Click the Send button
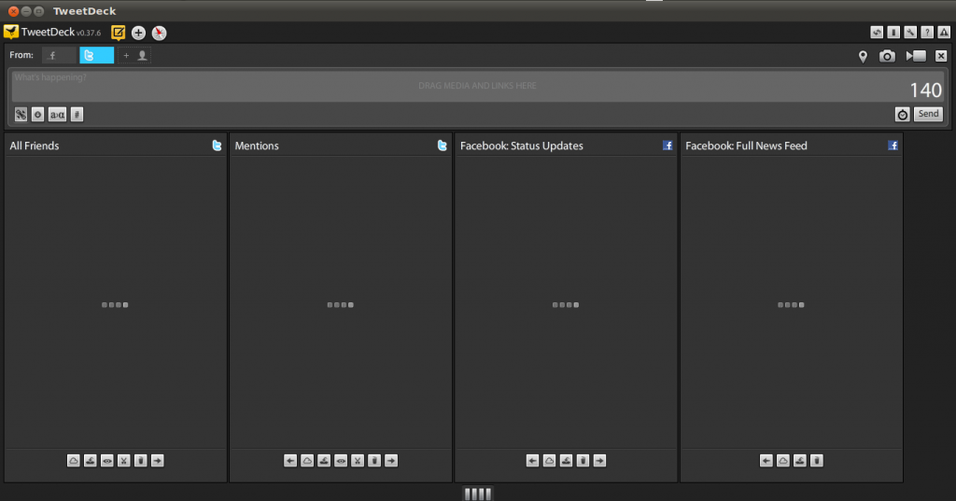Viewport: 956px width, 501px height. pos(929,114)
